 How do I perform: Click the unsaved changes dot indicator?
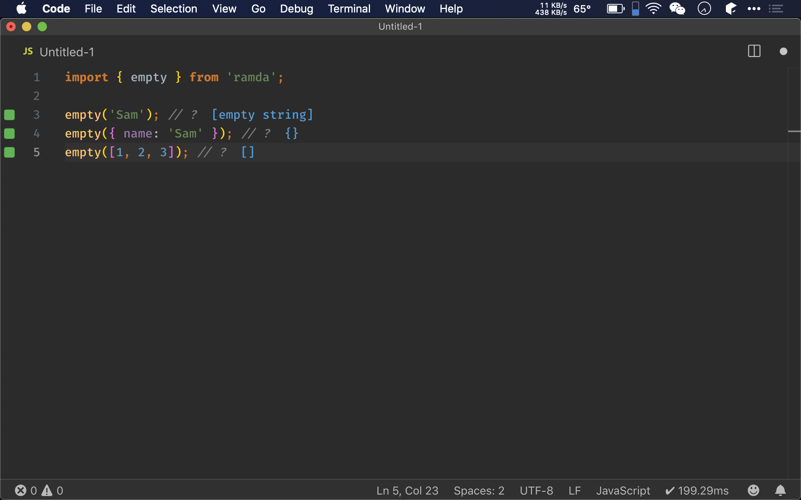783,52
